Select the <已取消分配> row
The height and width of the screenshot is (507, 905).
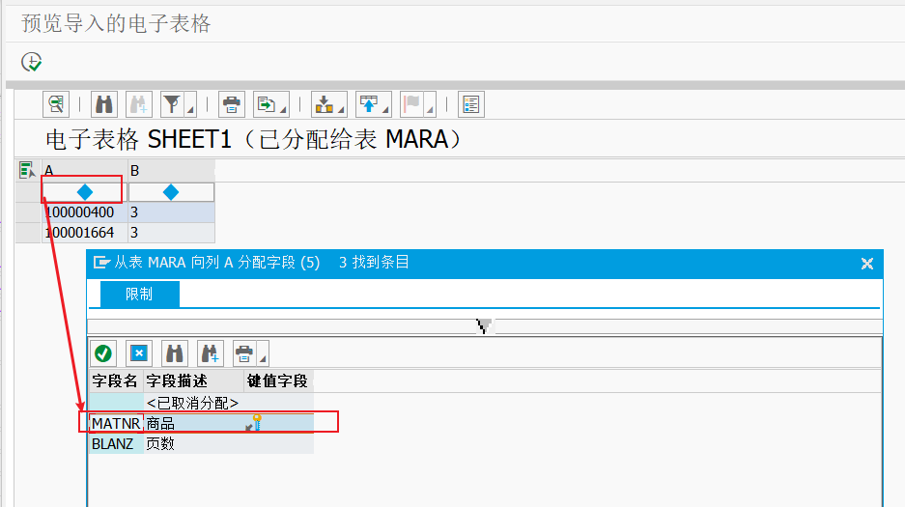click(202, 403)
